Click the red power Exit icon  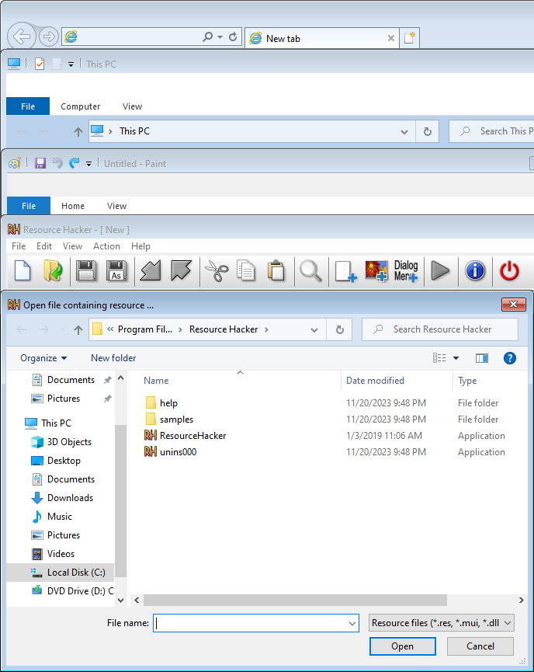[509, 271]
